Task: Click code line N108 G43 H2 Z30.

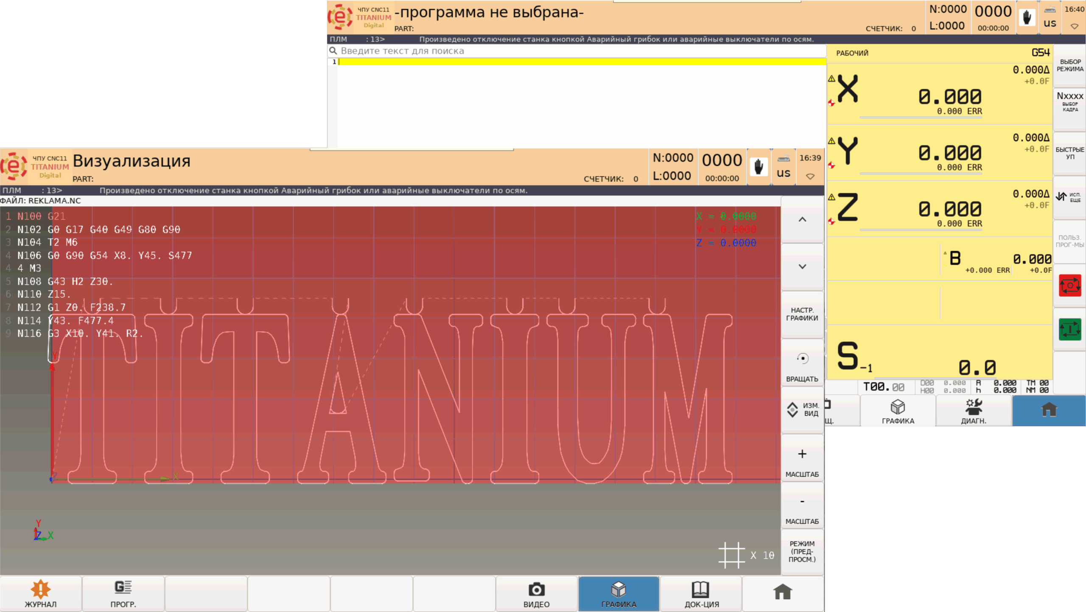Action: 65,281
